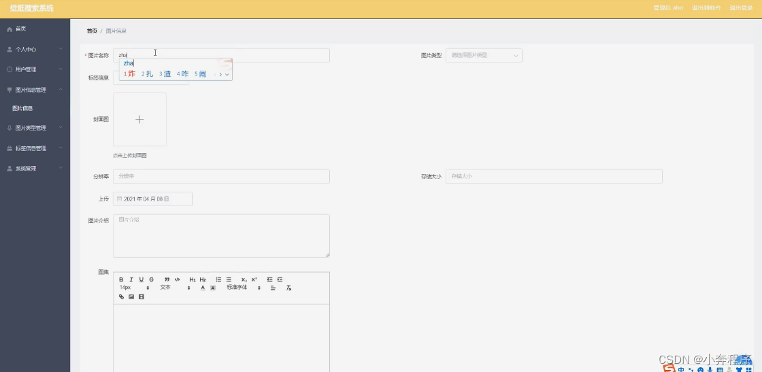Choose IME candidate 4 咋
The height and width of the screenshot is (372, 762).
click(x=183, y=74)
